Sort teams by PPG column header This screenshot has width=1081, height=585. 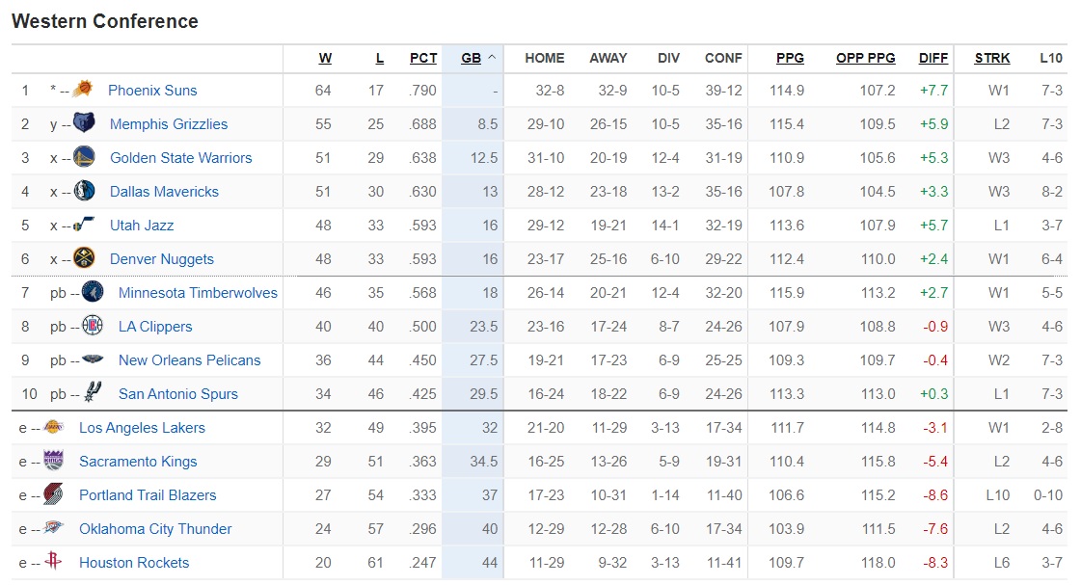[790, 58]
